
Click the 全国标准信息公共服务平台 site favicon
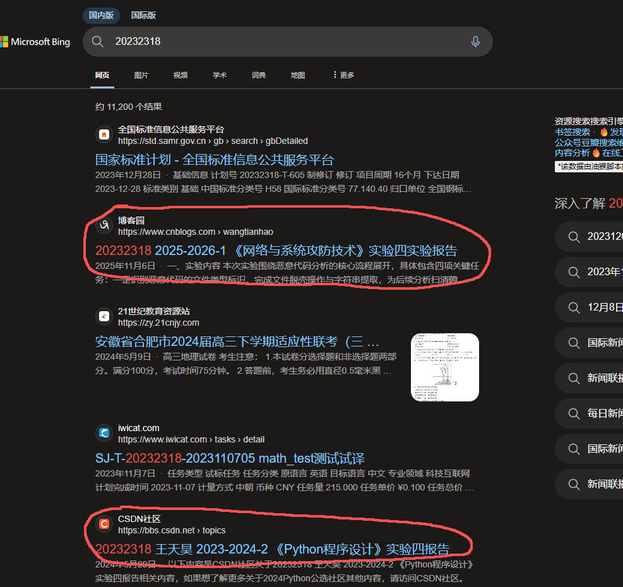[x=104, y=134]
